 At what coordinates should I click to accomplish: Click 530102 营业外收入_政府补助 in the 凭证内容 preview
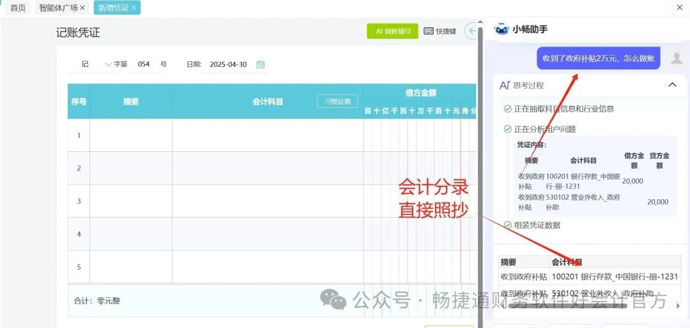583,202
